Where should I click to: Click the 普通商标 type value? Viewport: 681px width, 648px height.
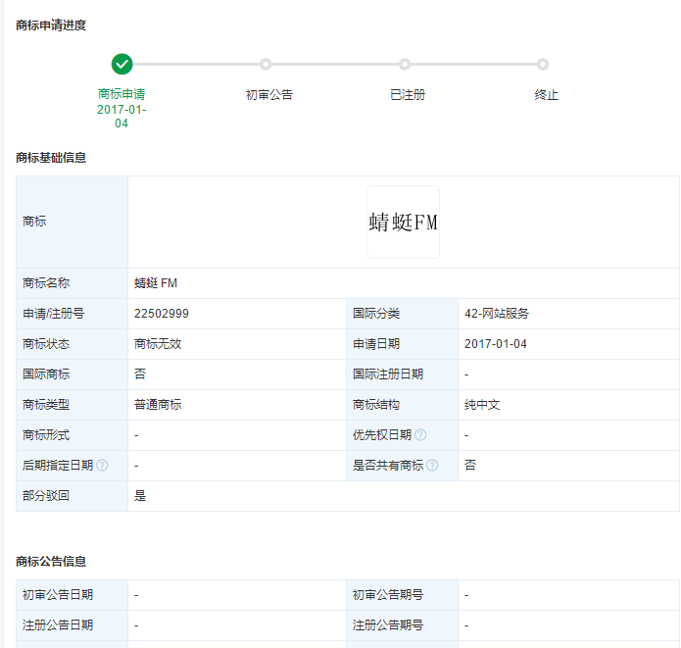pos(158,405)
